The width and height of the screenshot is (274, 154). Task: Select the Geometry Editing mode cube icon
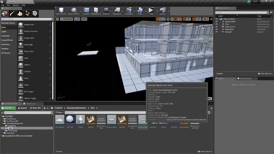pos(35,14)
